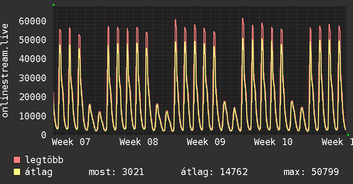This screenshot has width=353, height=184.
Task: Click the 30000 y-axis label
Action: tap(33, 78)
